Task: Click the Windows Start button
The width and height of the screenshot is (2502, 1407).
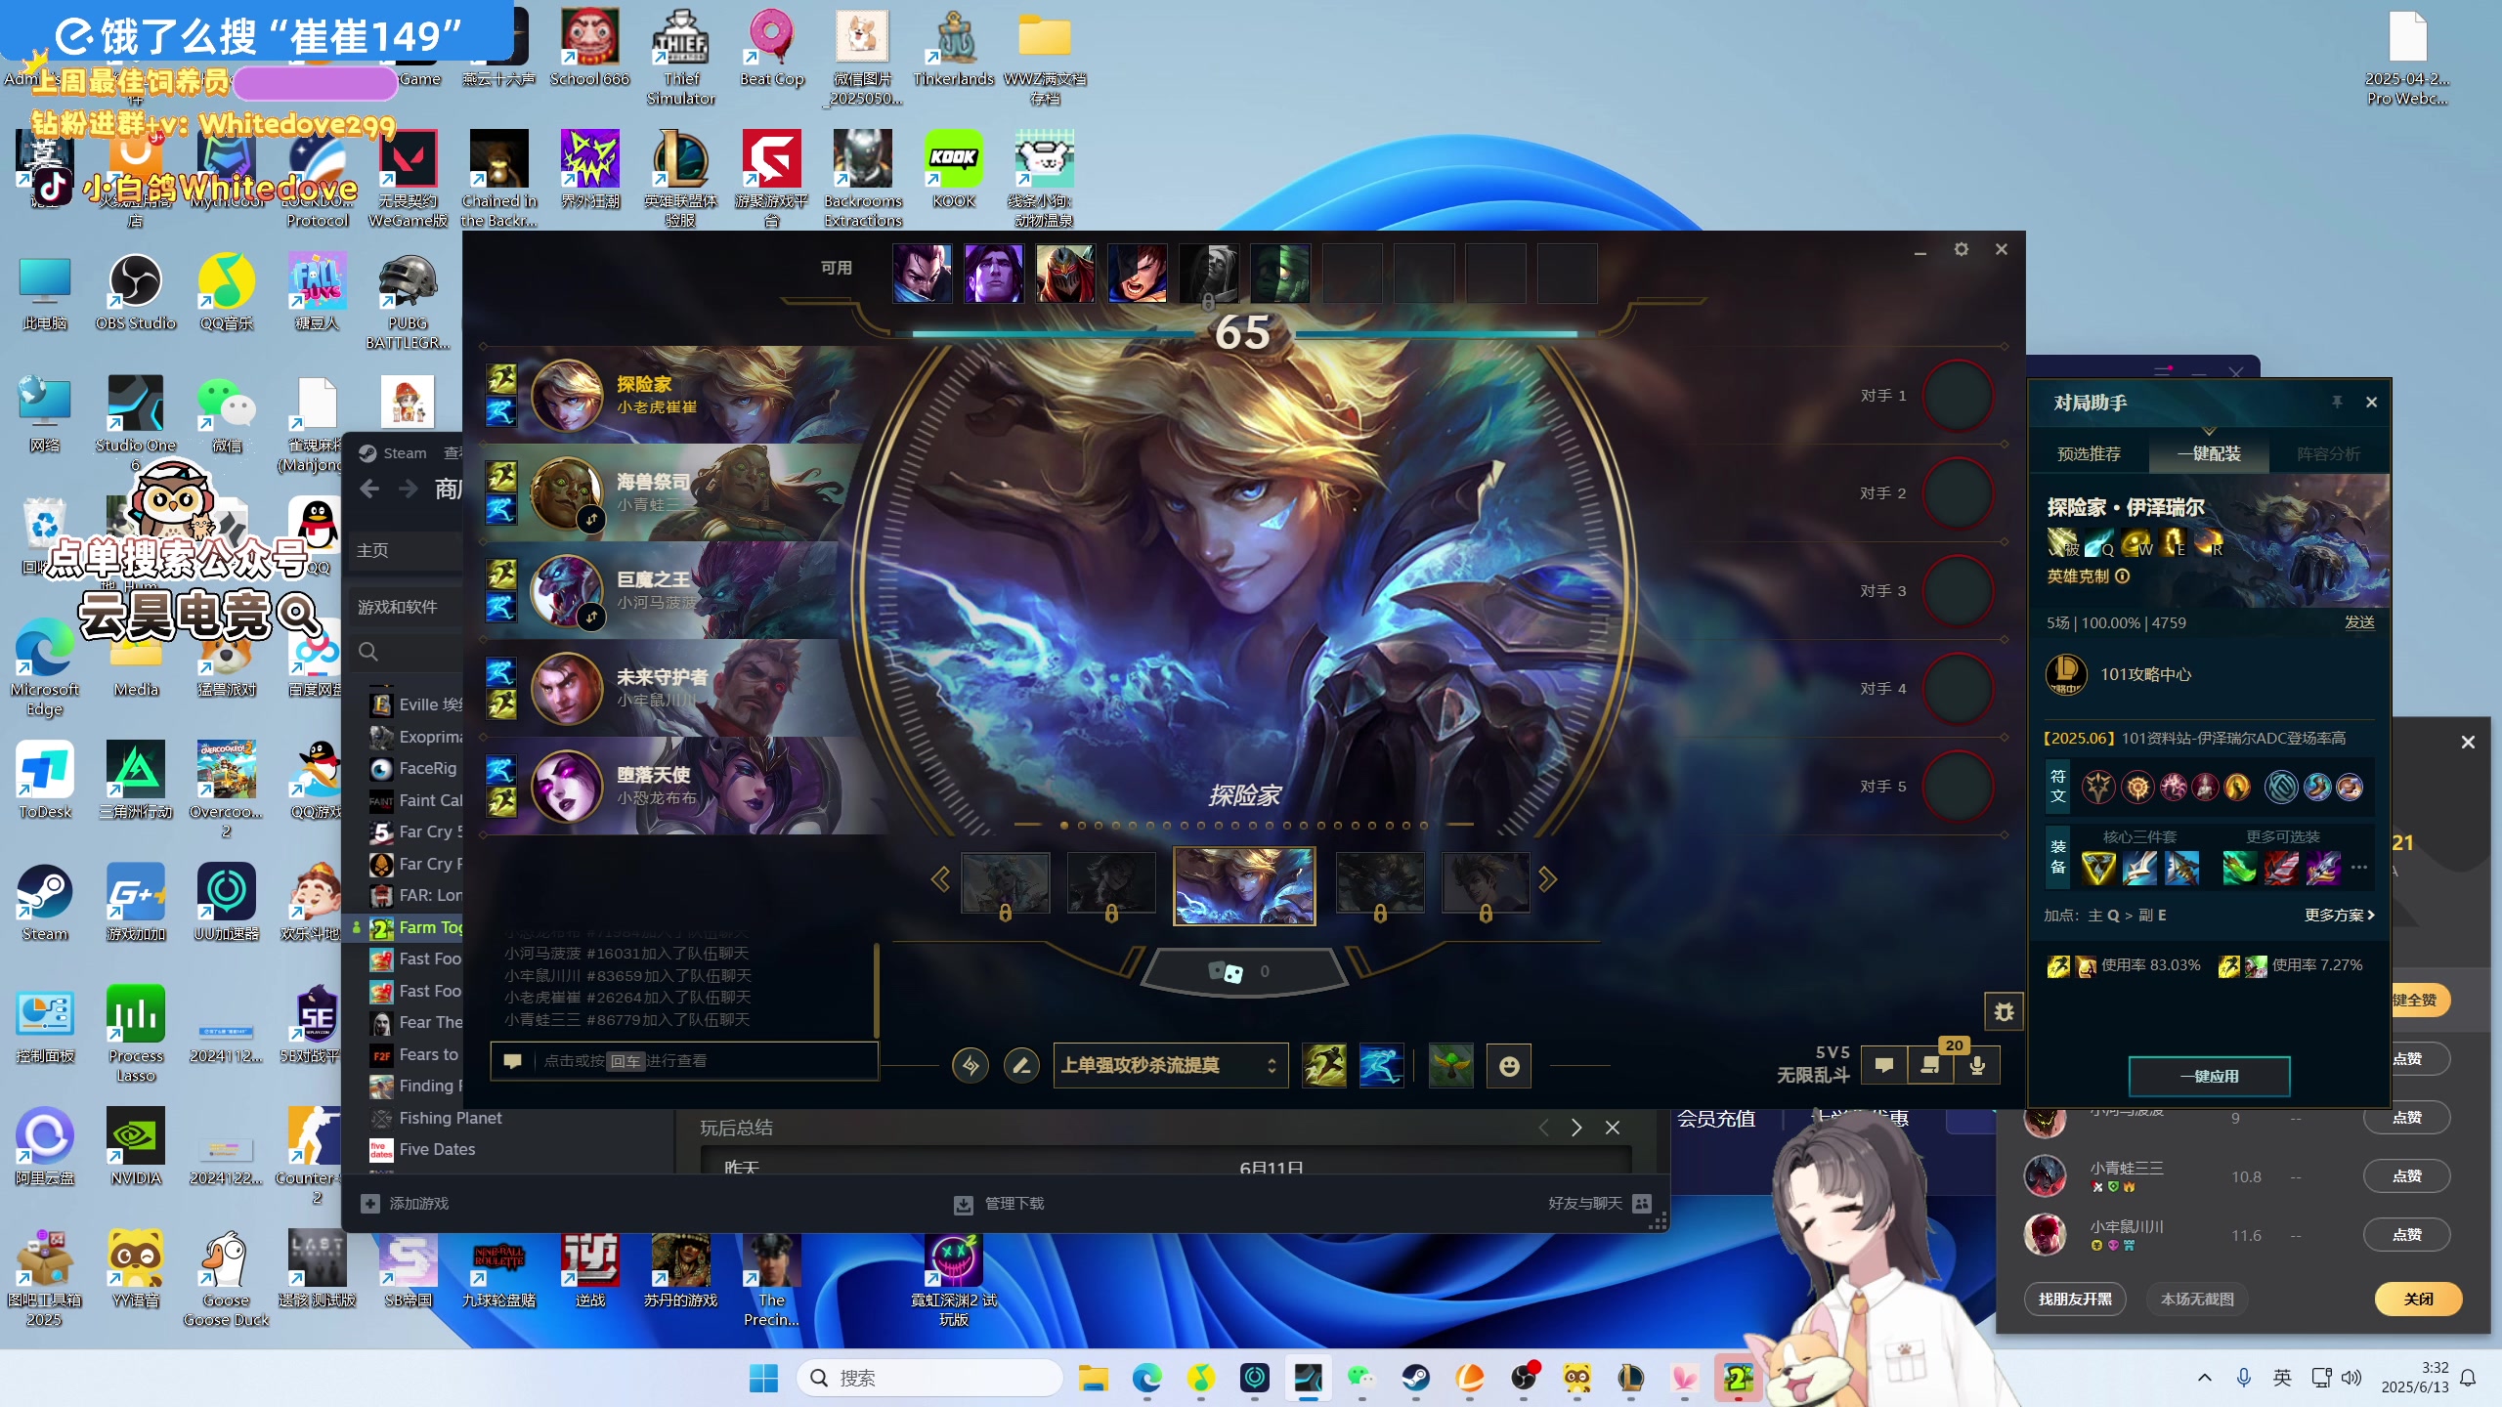Action: coord(763,1378)
